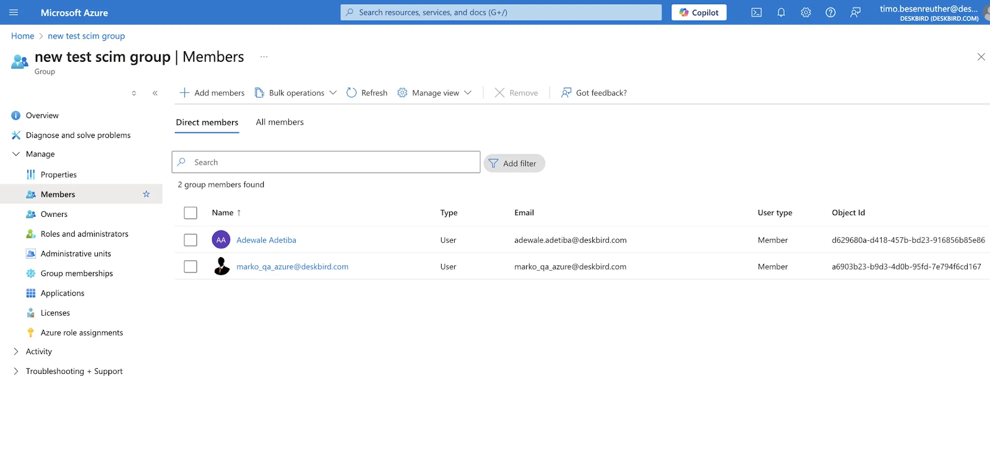Screen dimensions: 990x469
Task: Click the Refresh icon in toolbar
Action: (351, 93)
